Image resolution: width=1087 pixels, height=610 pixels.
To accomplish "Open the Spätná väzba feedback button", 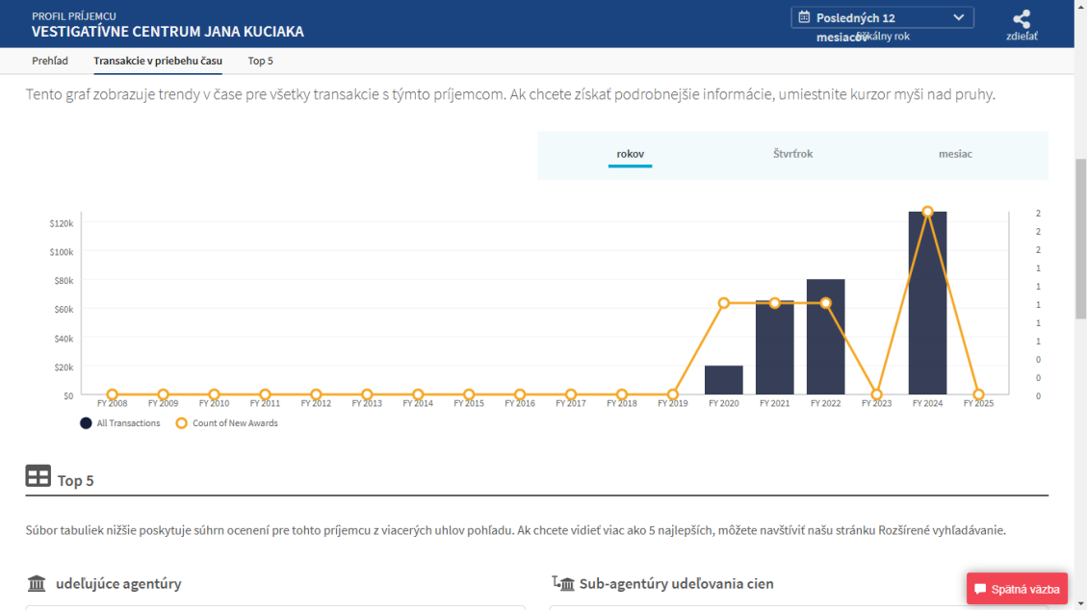I will (x=1017, y=589).
